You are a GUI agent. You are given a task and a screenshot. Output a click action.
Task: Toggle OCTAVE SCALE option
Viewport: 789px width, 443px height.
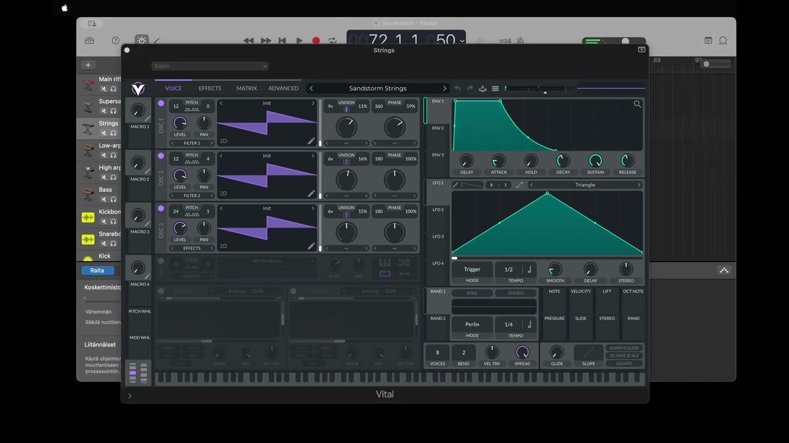624,356
